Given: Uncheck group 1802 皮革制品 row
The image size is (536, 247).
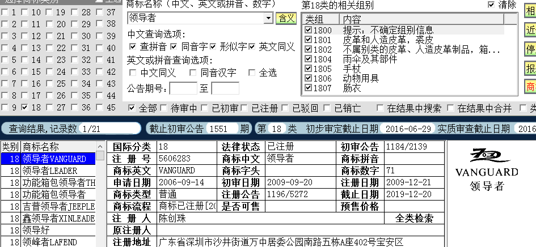Looking at the screenshot, I should pyautogui.click(x=309, y=49).
